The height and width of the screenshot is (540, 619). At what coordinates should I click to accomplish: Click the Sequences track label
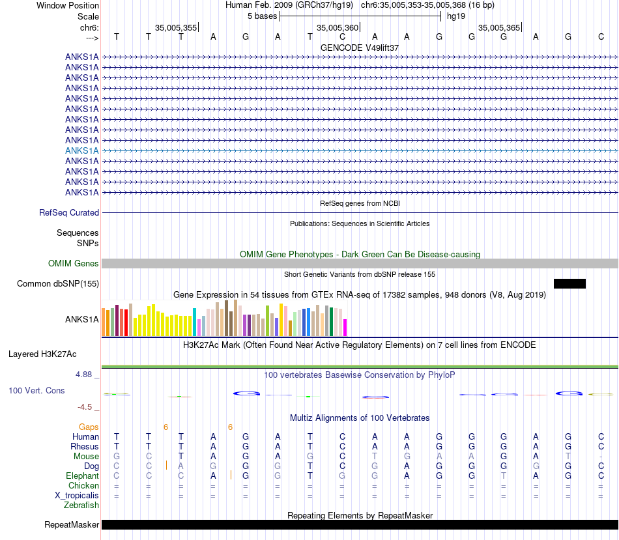tap(78, 233)
